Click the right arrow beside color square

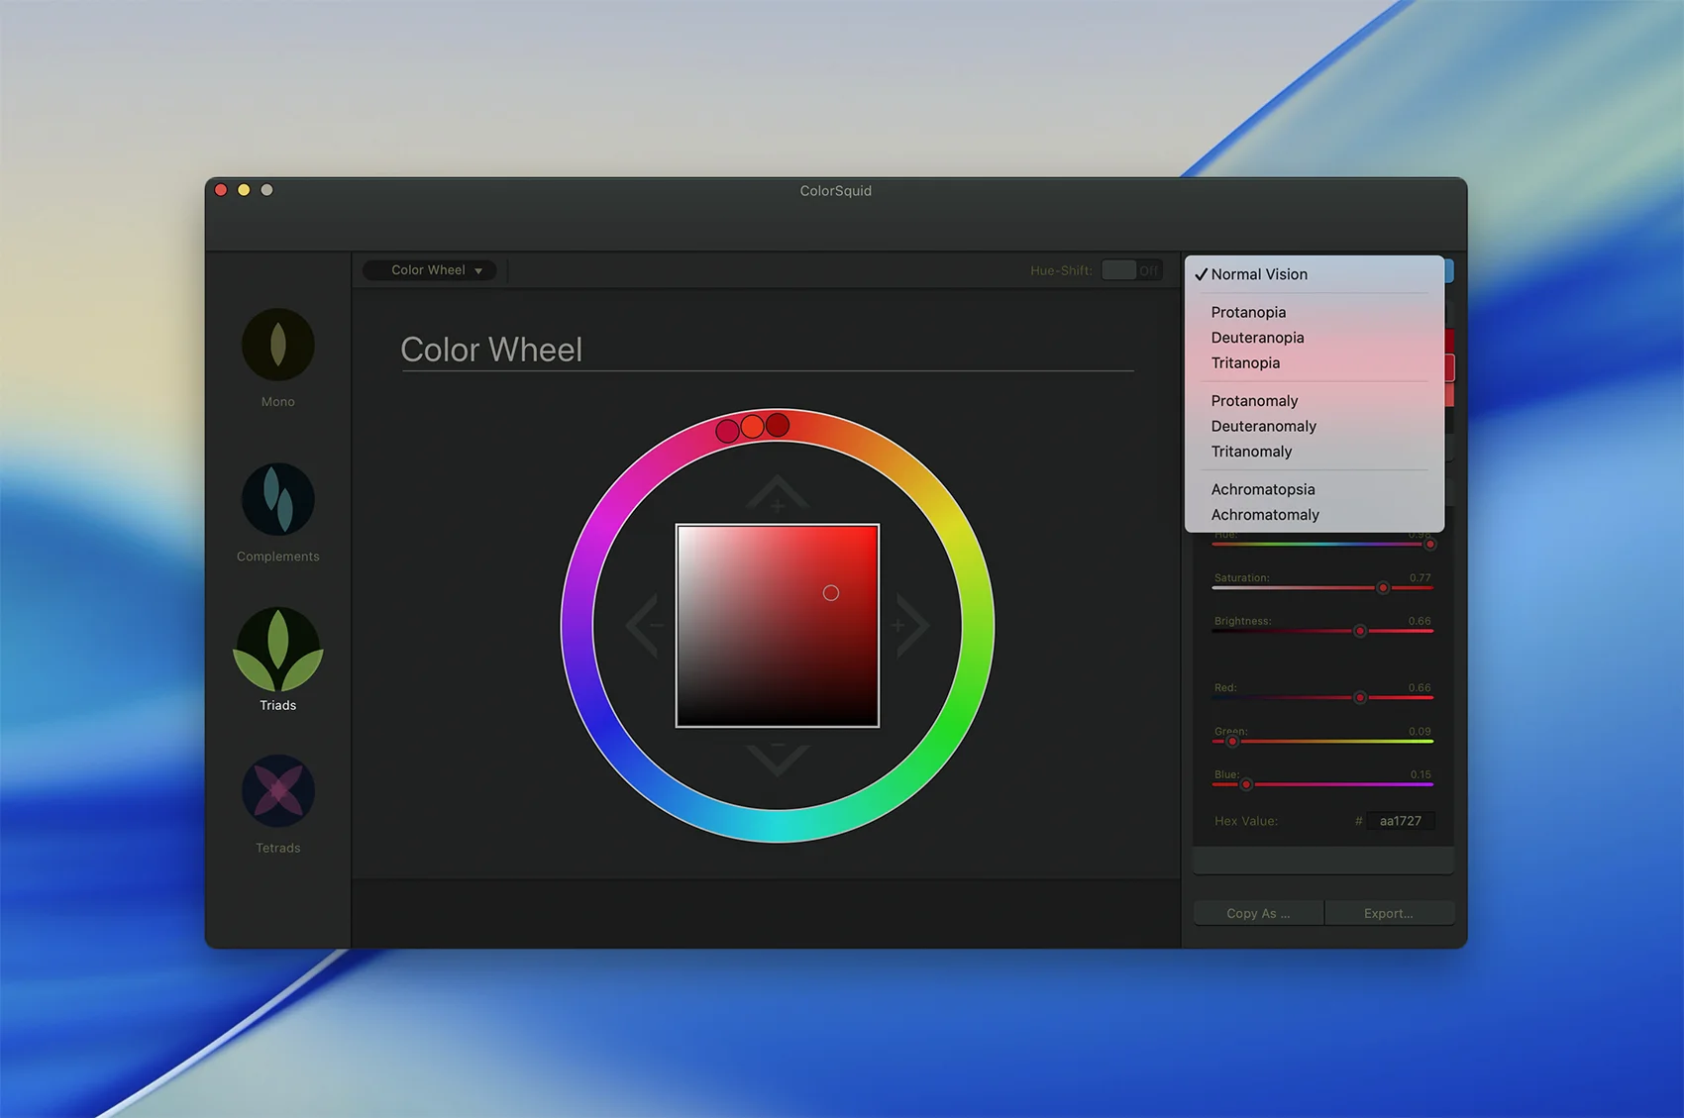click(x=911, y=626)
